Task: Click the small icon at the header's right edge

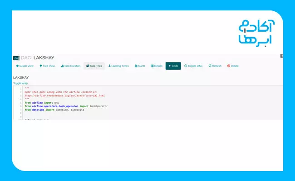Action: point(281,56)
